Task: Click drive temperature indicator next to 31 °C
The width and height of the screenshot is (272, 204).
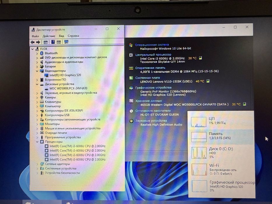Action: pyautogui.click(x=244, y=104)
